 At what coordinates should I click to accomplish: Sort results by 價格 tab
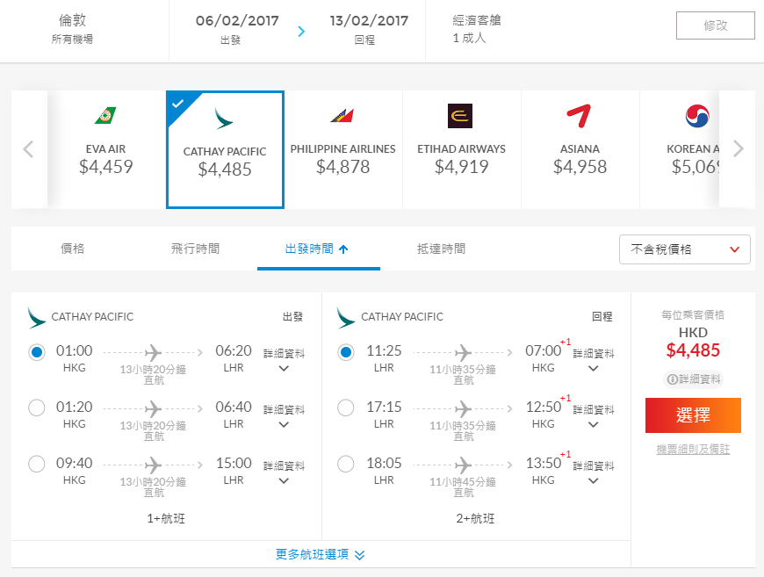(x=73, y=249)
